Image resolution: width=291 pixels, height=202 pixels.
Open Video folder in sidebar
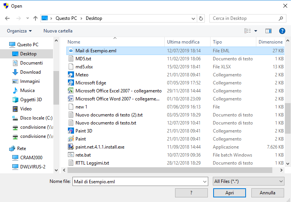coord(22,109)
